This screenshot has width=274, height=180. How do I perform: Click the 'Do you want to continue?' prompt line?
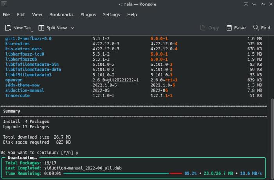pos(39,152)
